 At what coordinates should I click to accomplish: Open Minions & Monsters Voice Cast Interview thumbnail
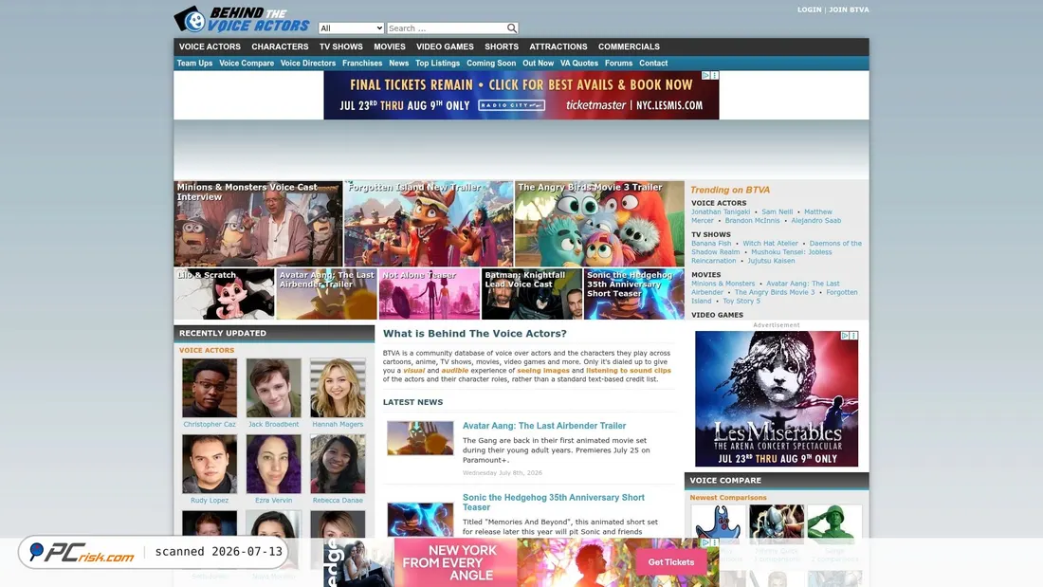[258, 224]
